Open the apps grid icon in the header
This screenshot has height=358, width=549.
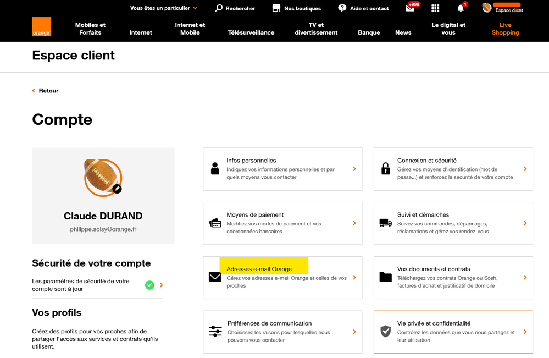coord(435,8)
